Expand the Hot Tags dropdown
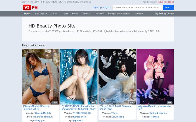This screenshot has height=122, width=196. tap(41, 14)
